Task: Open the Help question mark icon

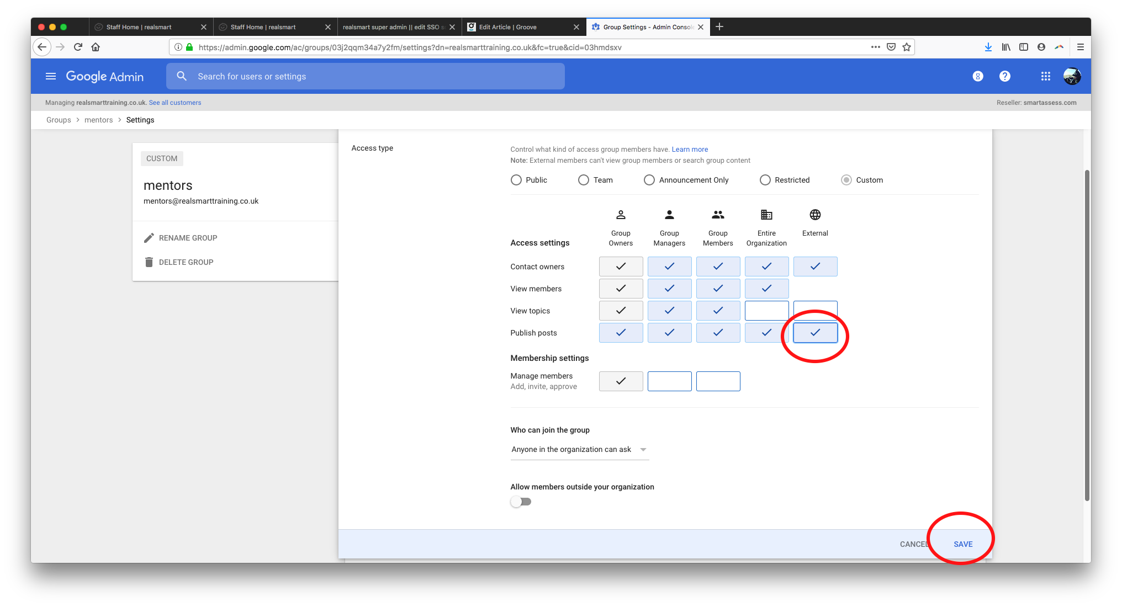Action: tap(1004, 76)
